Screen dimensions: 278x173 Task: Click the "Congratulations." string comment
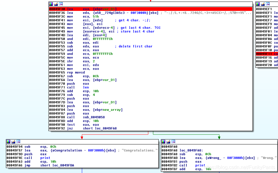140,150
